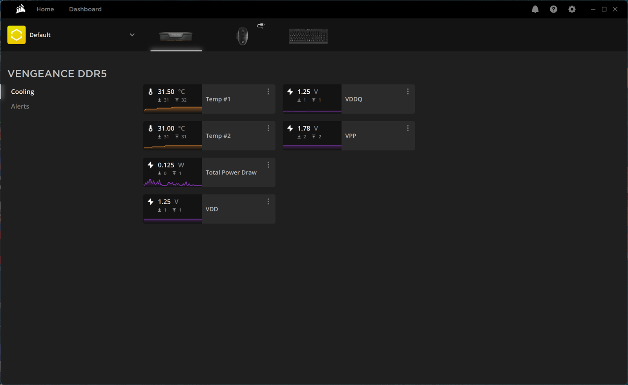This screenshot has width=628, height=385.
Task: Click the Temp #1 thermometer icon
Action: 150,92
